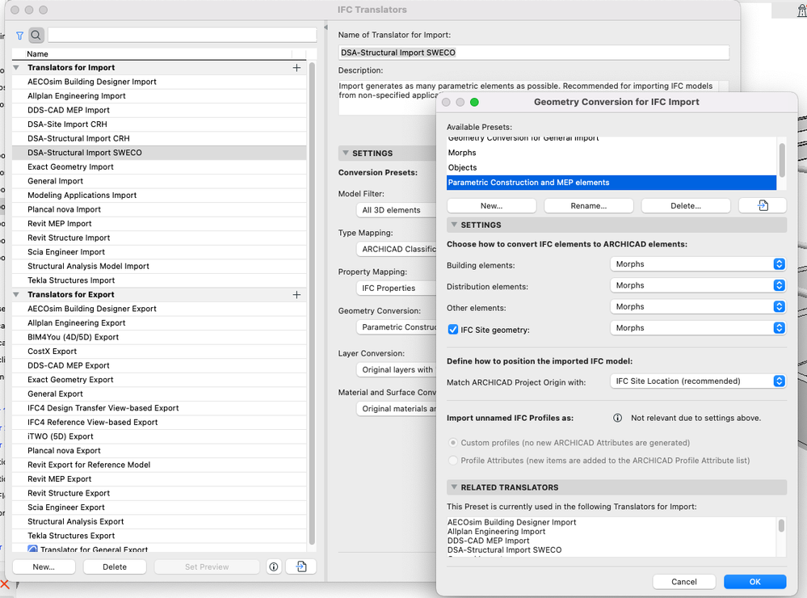This screenshot has width=807, height=598.
Task: Collapse the Translators for Import group
Action: coord(16,67)
